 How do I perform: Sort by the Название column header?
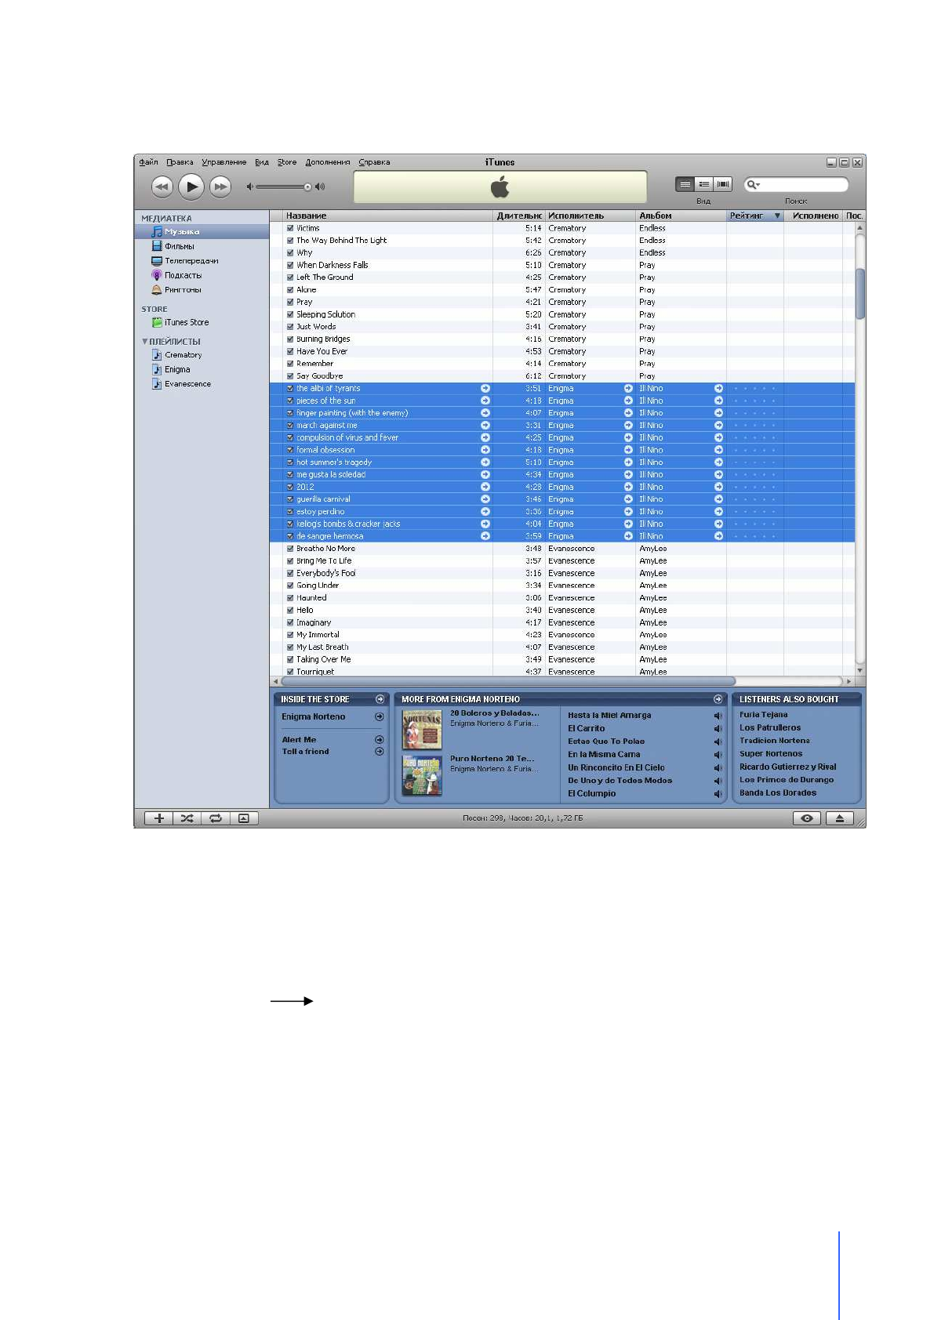387,216
